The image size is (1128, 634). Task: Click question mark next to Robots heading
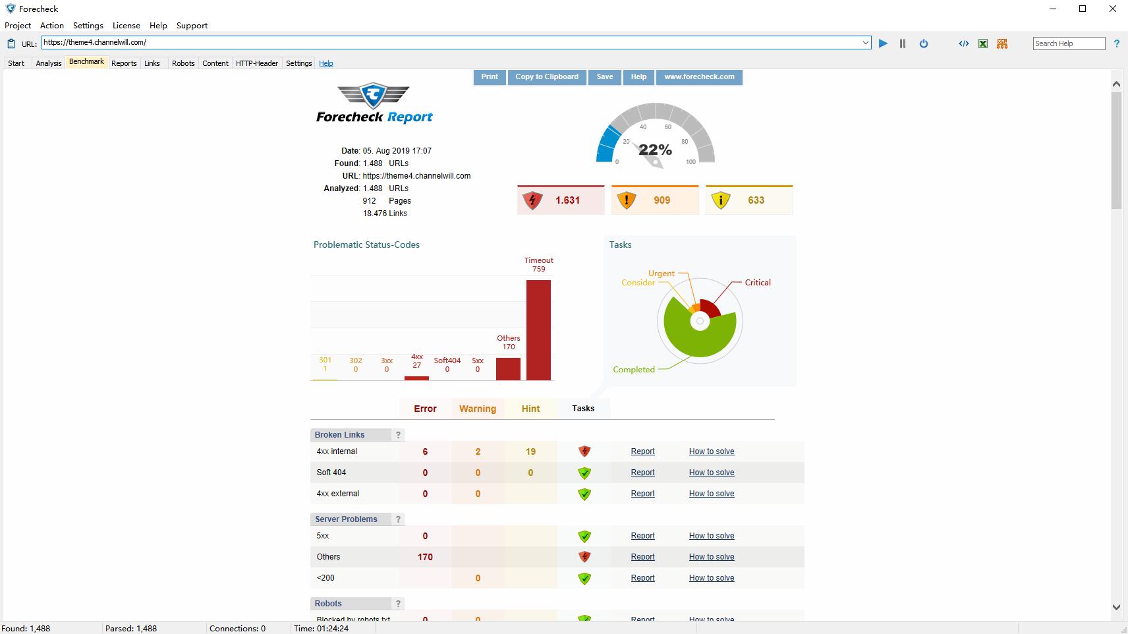coord(398,604)
